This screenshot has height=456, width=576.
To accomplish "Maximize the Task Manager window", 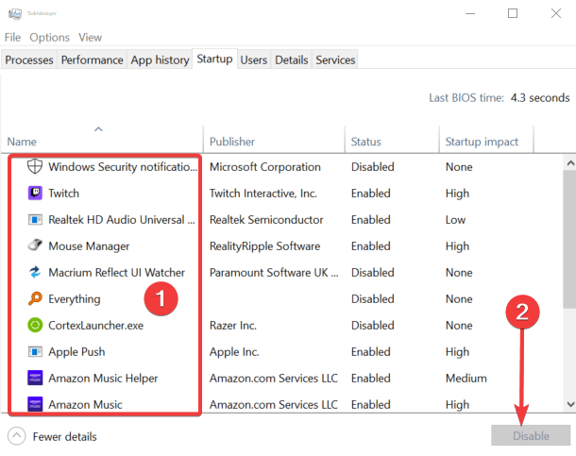I will pos(513,13).
